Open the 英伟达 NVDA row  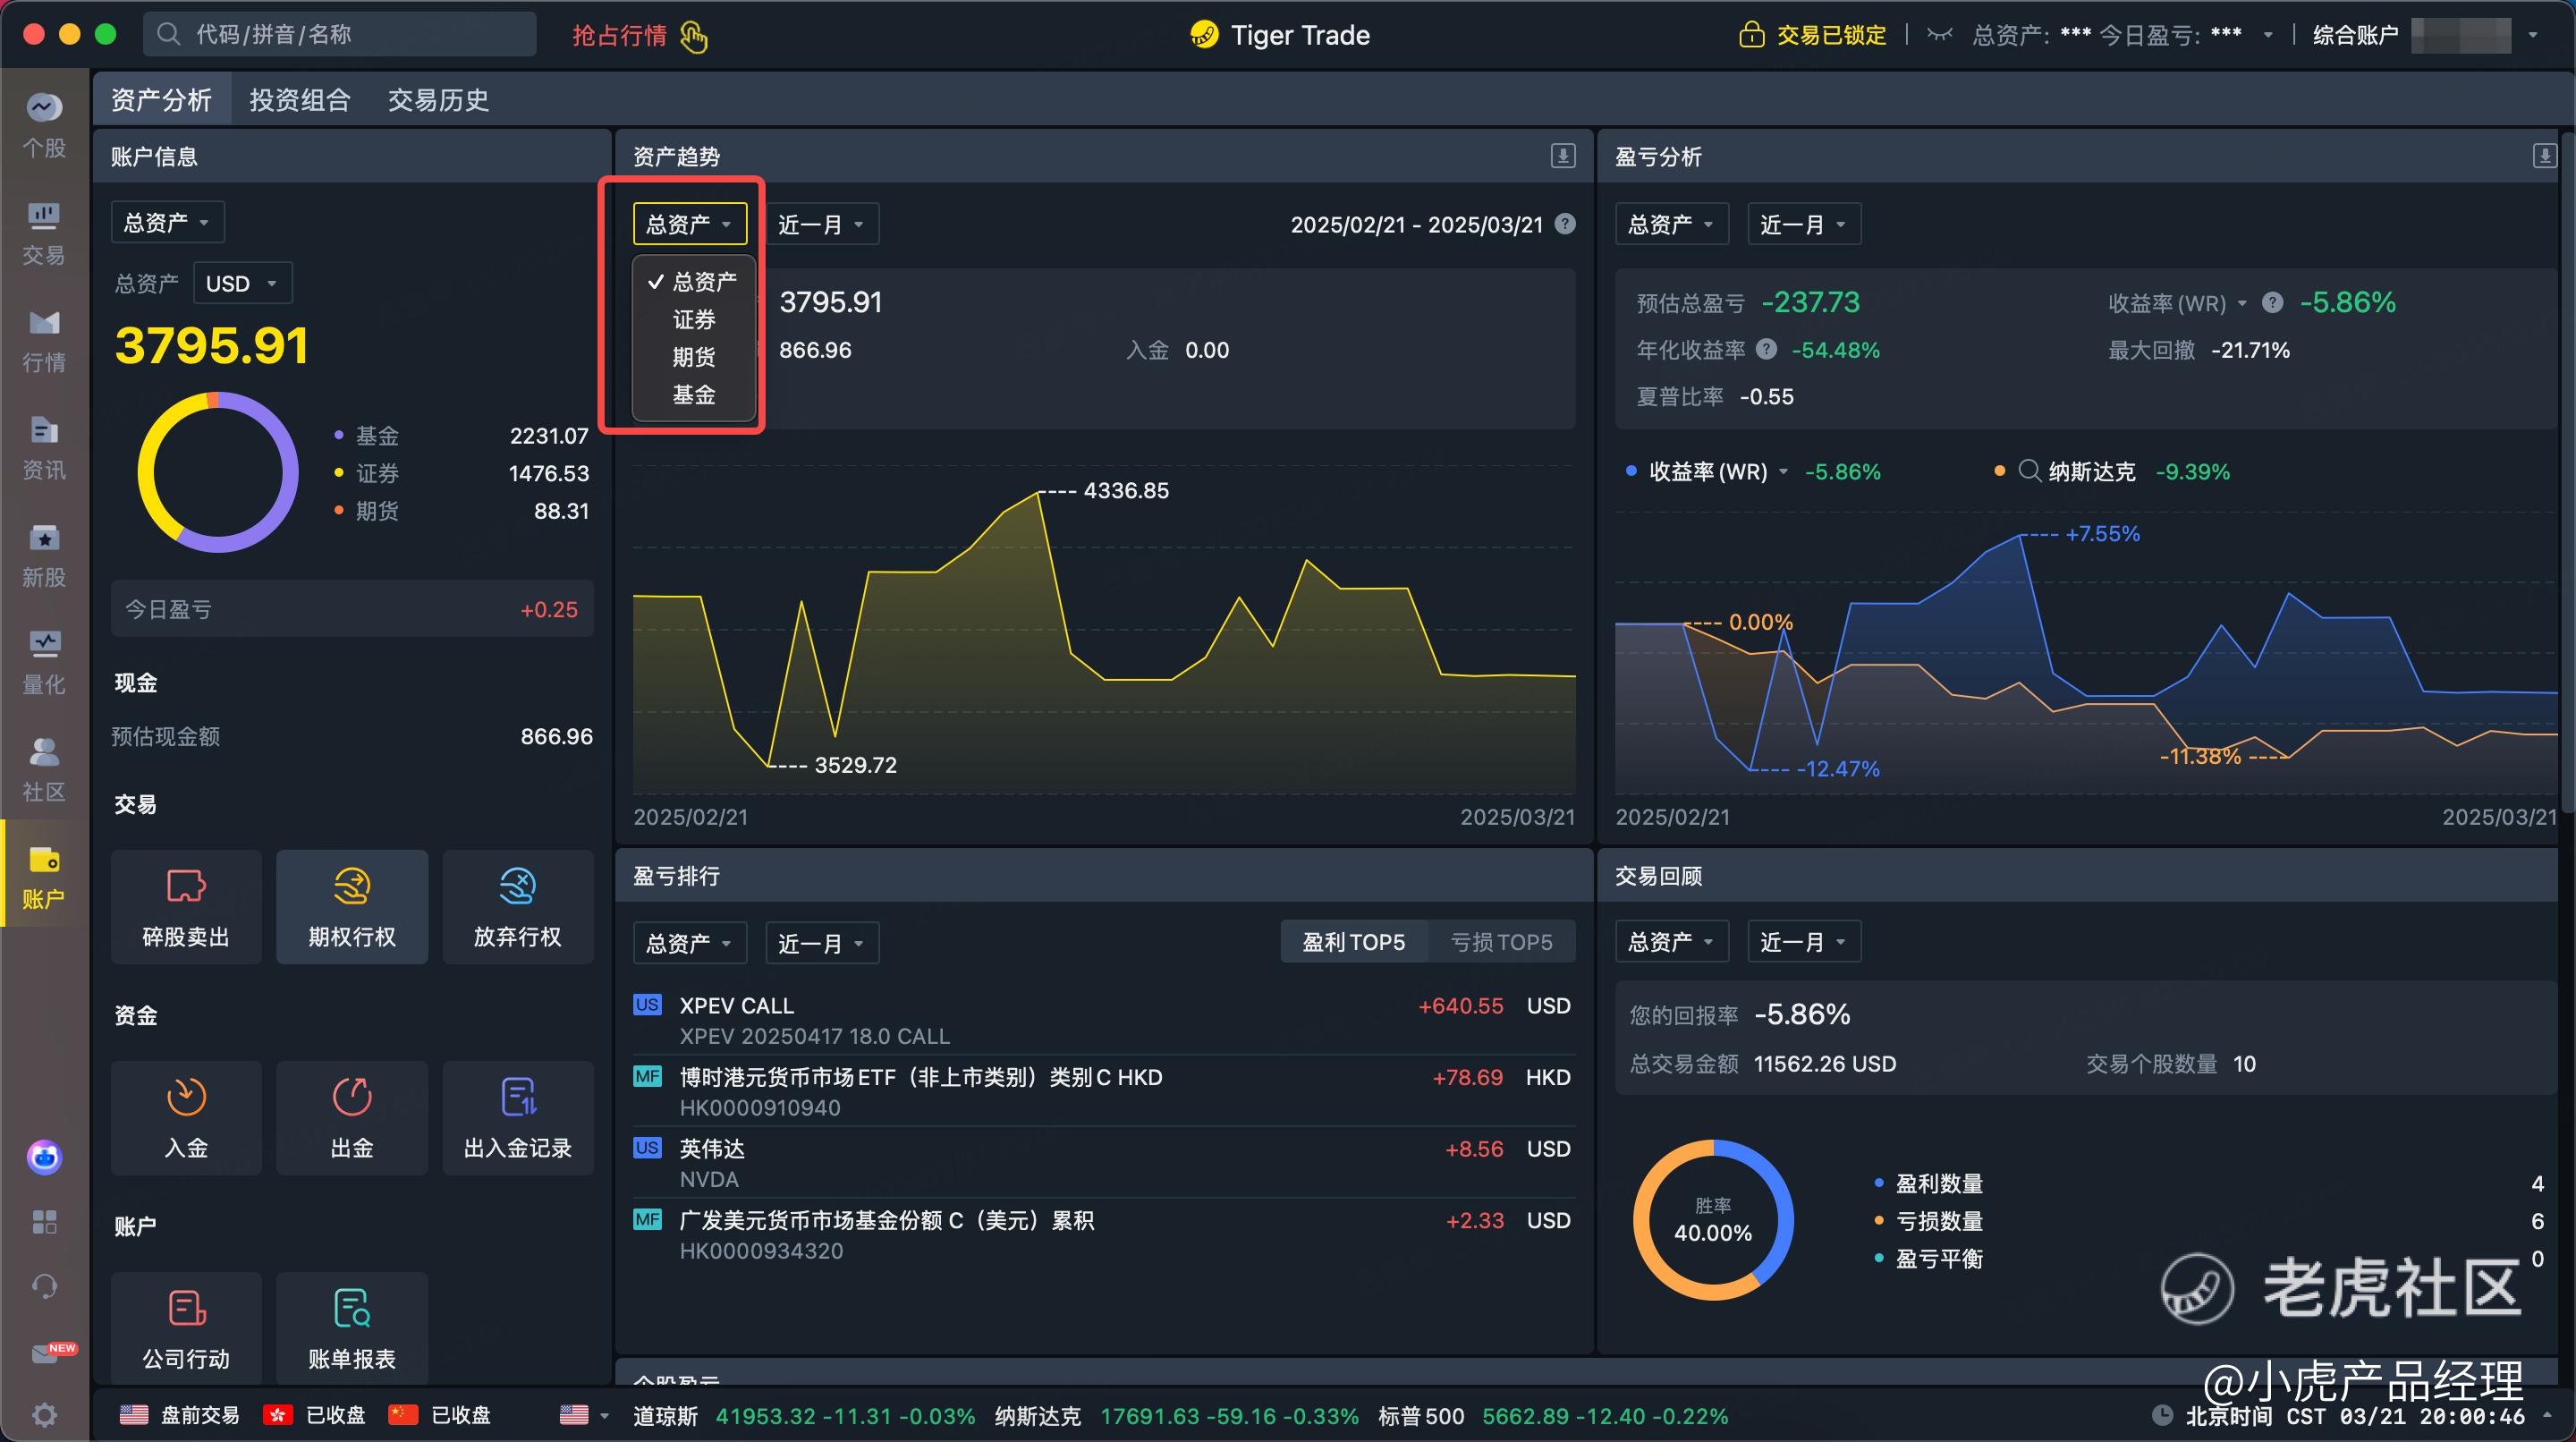pyautogui.click(x=1104, y=1163)
